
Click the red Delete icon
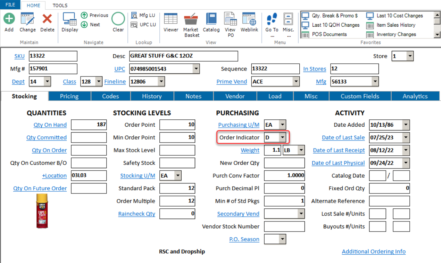47,18
